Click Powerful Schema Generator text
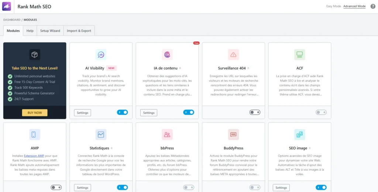This screenshot has height=192, width=378. coord(34,93)
